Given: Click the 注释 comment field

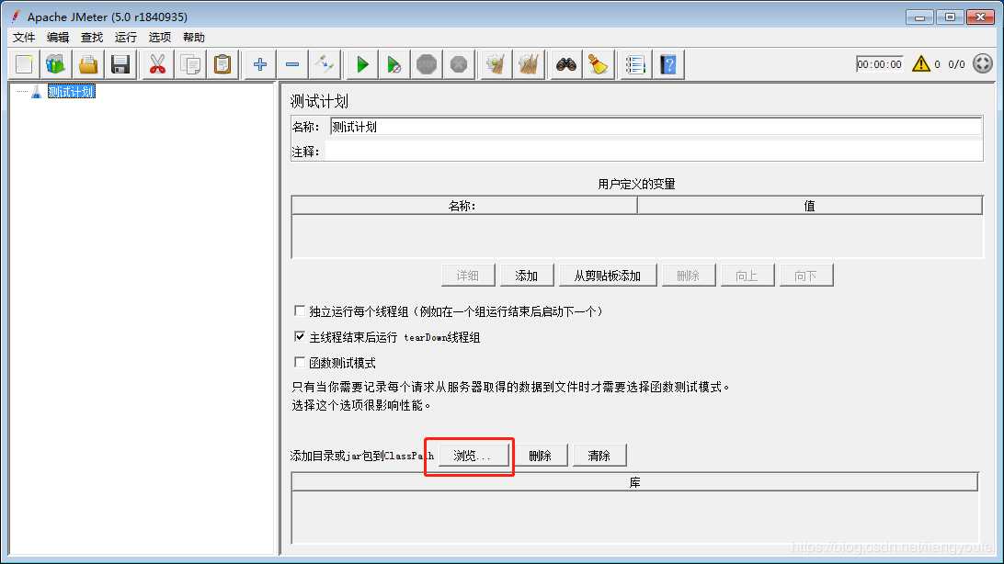Looking at the screenshot, I should point(653,152).
